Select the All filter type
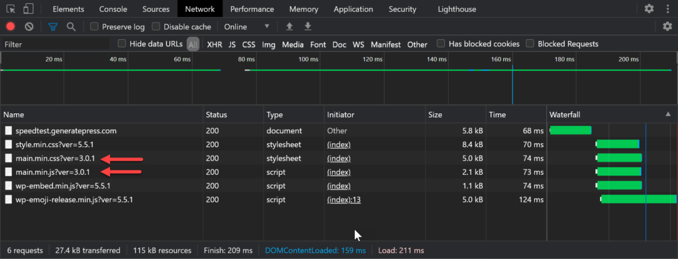Viewport: 678px width, 259px height. pyautogui.click(x=193, y=44)
